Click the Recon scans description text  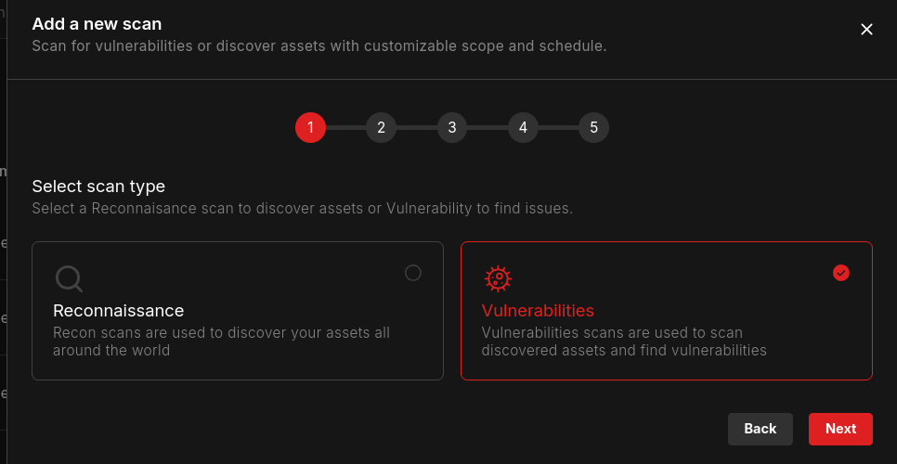[x=221, y=342]
